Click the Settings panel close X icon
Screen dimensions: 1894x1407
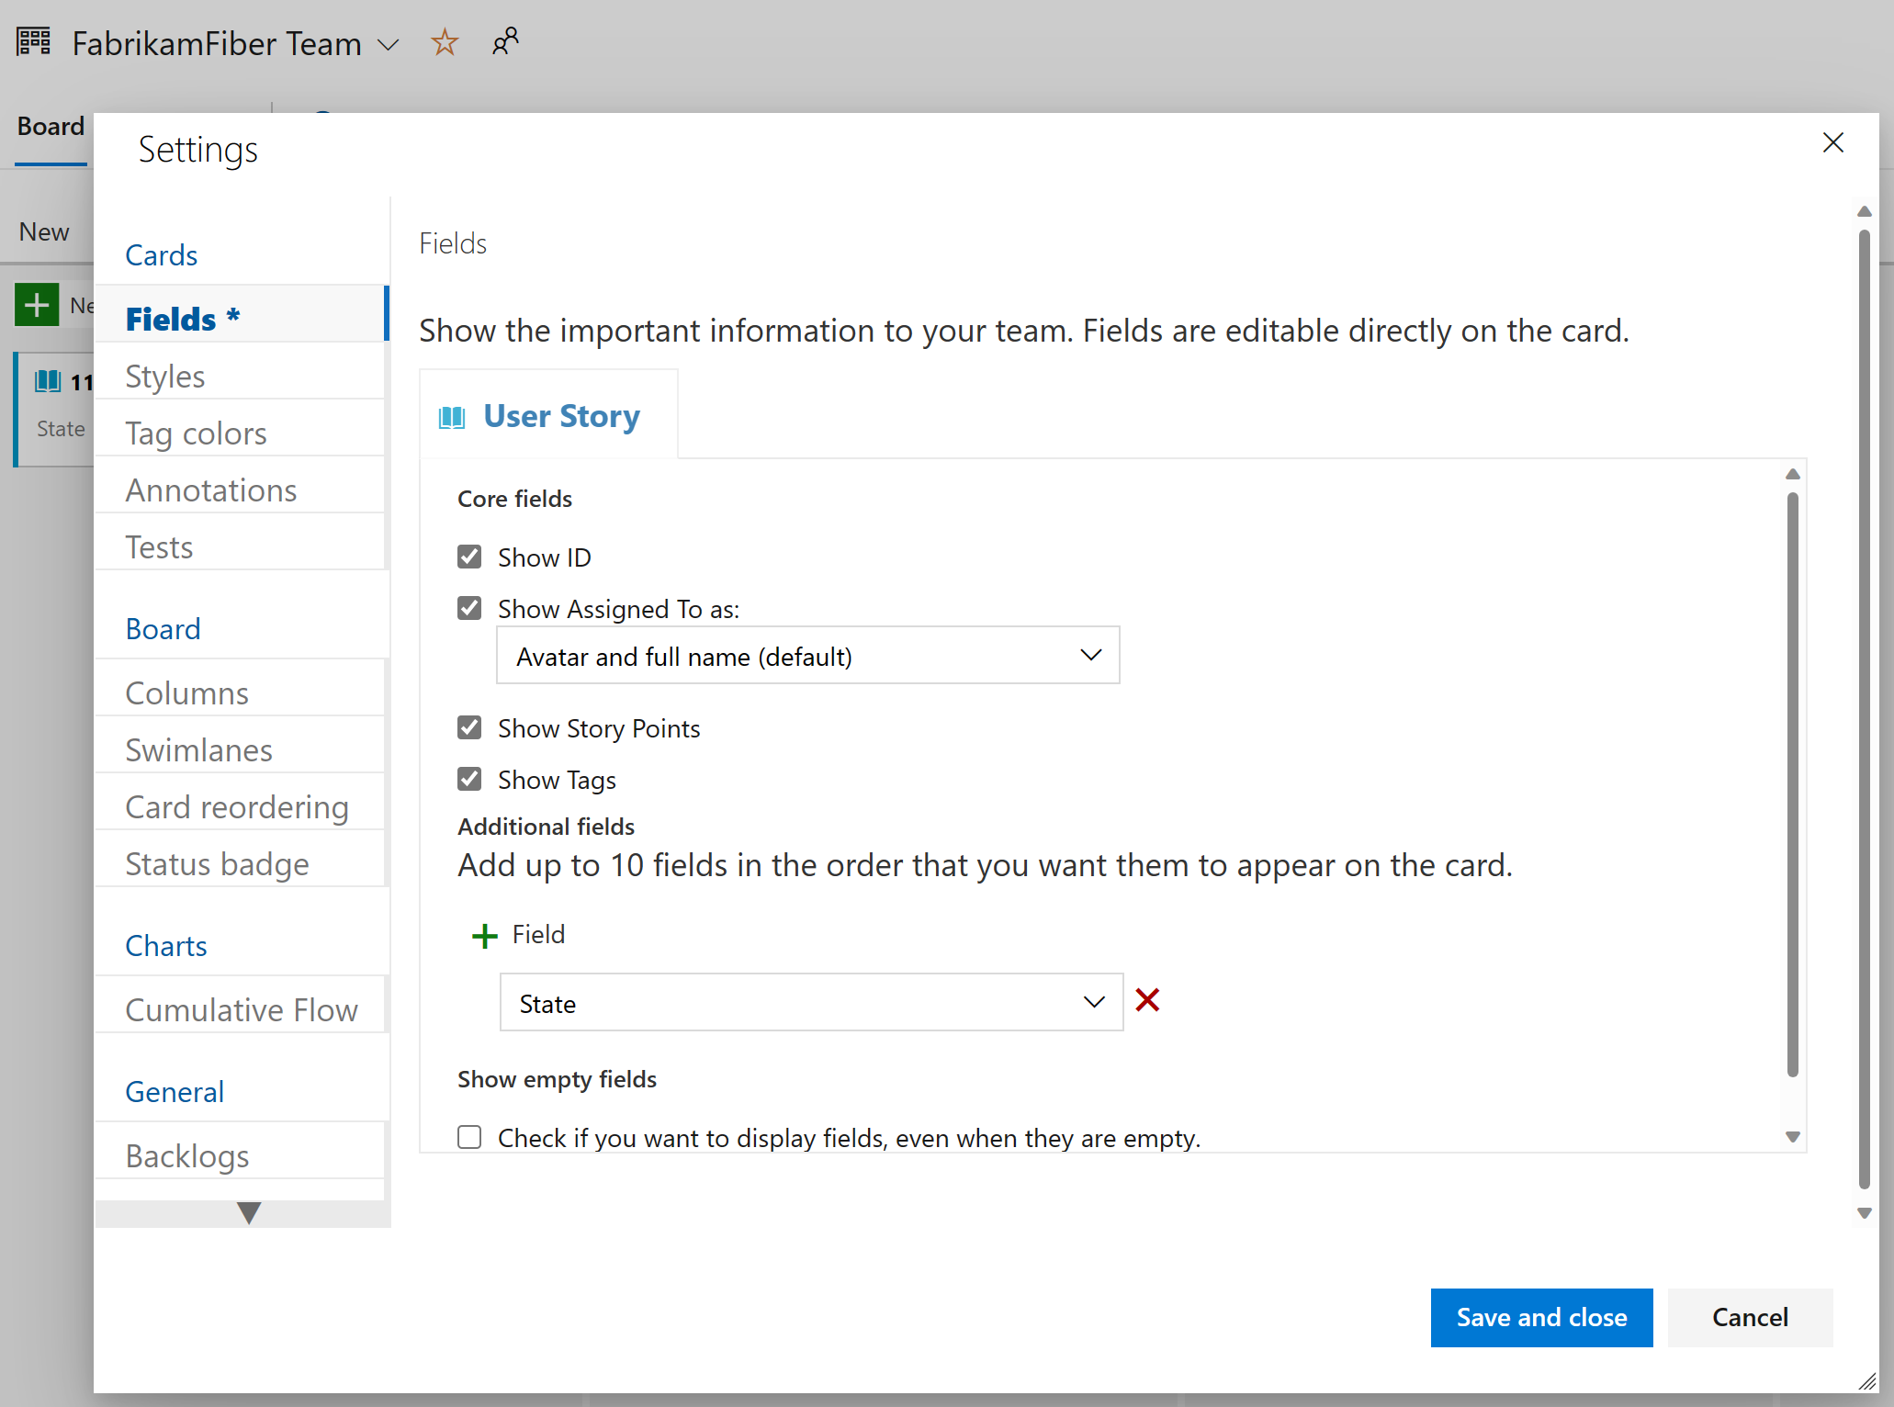click(1833, 141)
